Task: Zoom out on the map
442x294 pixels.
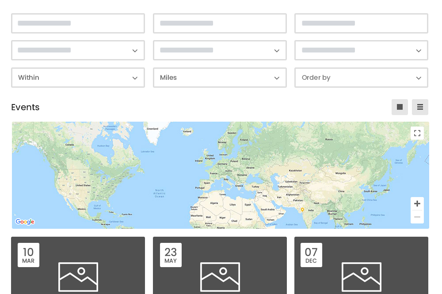Action: pyautogui.click(x=417, y=217)
